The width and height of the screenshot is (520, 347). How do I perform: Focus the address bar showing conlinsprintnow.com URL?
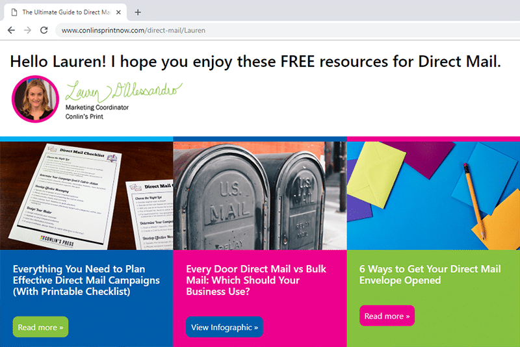coord(287,30)
